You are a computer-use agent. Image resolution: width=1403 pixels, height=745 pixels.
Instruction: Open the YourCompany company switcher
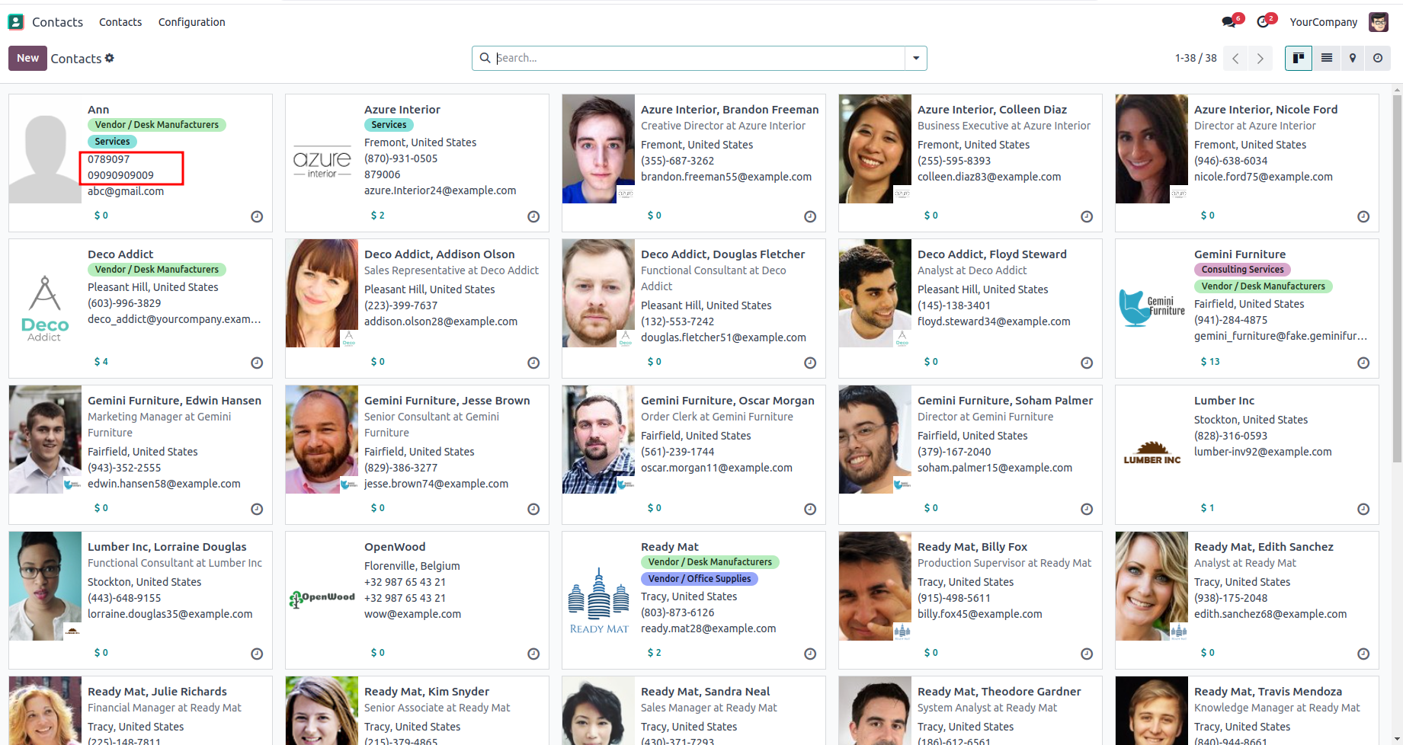pyautogui.click(x=1323, y=22)
